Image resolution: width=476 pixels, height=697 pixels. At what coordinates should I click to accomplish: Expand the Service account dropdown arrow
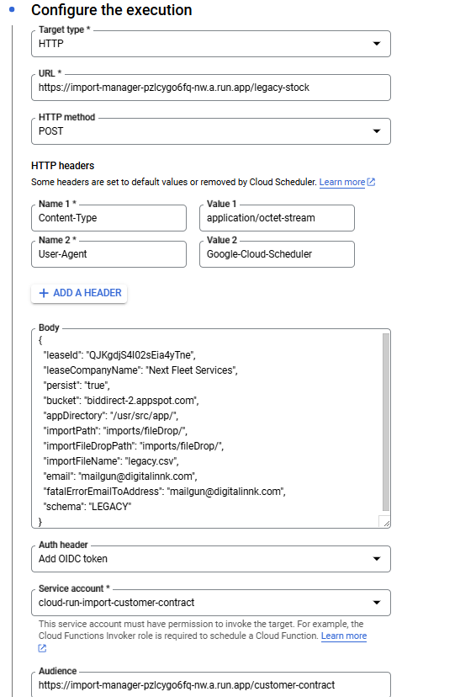click(x=377, y=603)
